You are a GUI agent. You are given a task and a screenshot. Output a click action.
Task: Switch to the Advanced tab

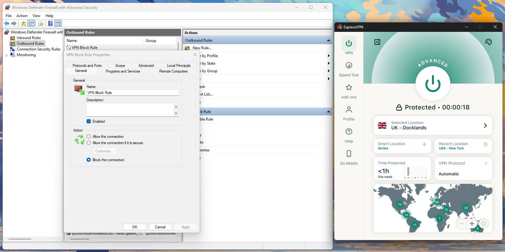click(146, 66)
